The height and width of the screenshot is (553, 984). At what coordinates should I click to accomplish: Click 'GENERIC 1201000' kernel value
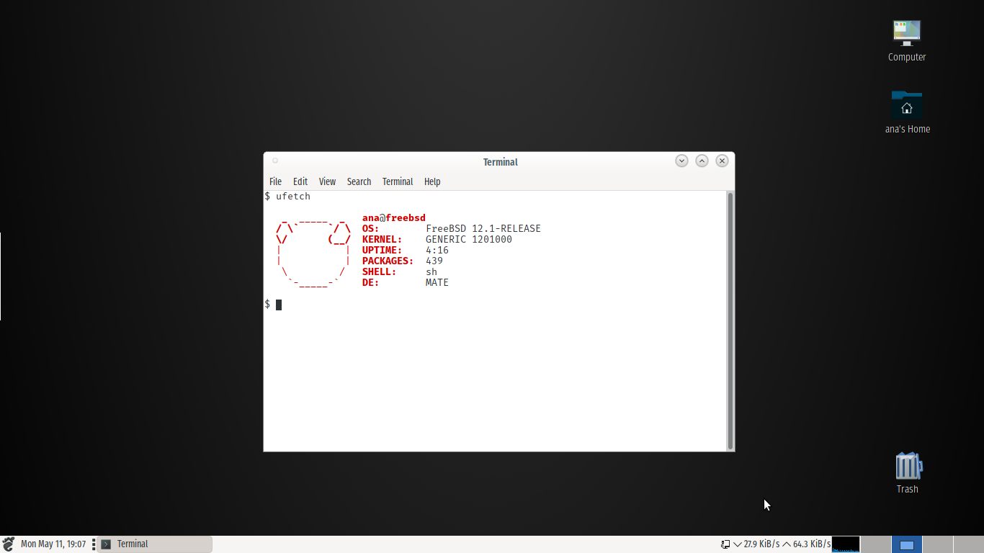click(469, 239)
